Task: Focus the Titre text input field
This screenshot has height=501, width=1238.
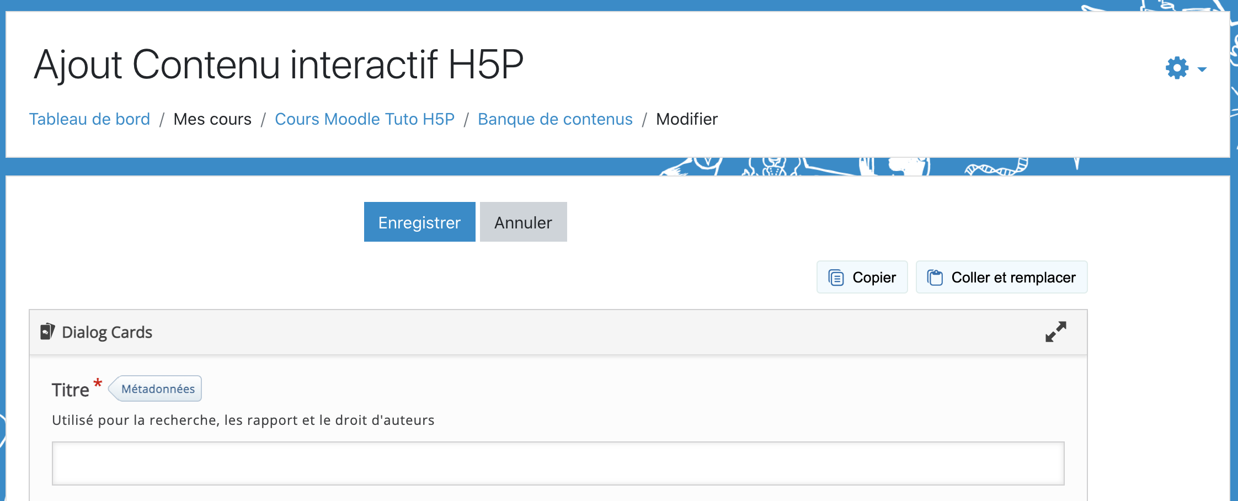Action: (x=558, y=463)
